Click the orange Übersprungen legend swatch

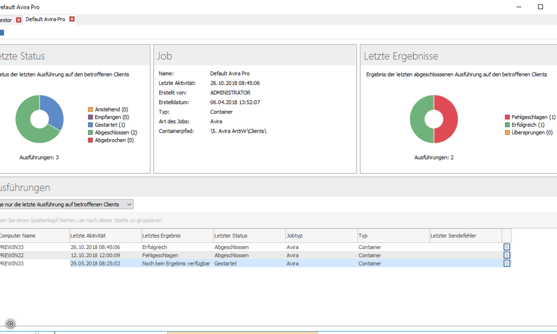pyautogui.click(x=507, y=133)
